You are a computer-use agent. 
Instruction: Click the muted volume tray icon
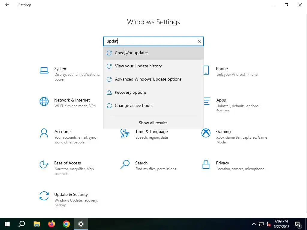[x=268, y=224]
